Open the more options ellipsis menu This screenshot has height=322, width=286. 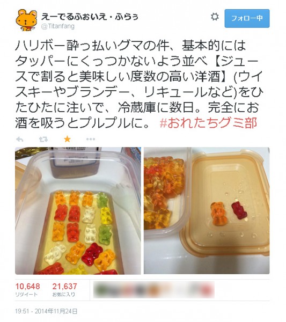pos(91,139)
